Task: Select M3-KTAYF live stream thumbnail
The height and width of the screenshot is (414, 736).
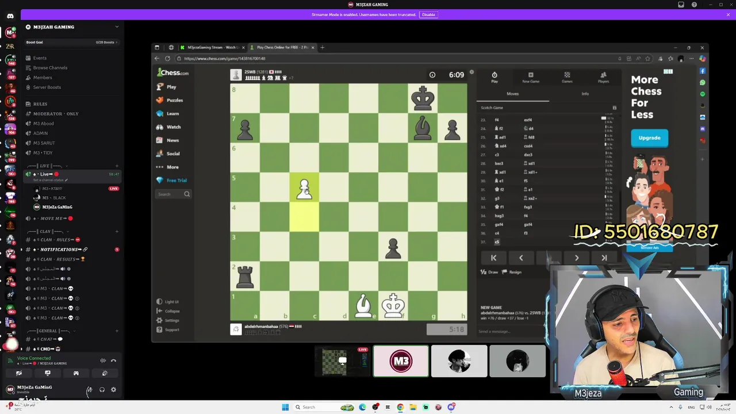Action: point(343,361)
